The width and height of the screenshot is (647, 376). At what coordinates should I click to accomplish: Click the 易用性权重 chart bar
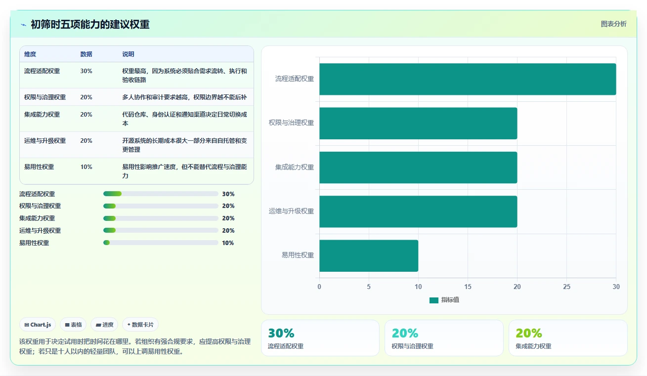click(x=369, y=255)
